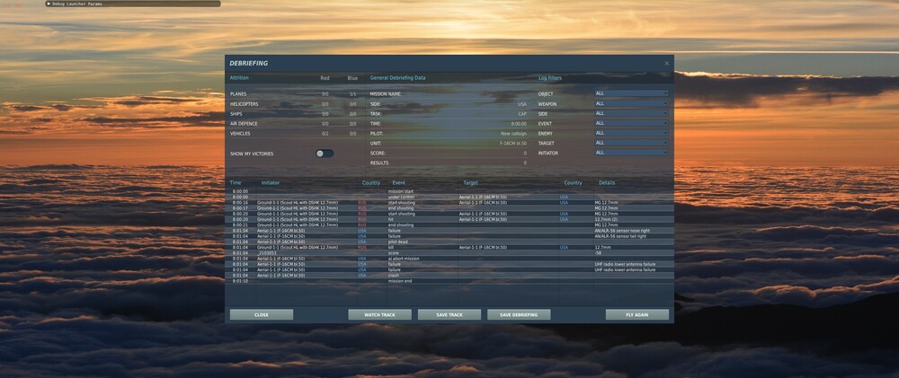Click the SAVE TRACK button
This screenshot has height=378, width=899.
pyautogui.click(x=449, y=314)
